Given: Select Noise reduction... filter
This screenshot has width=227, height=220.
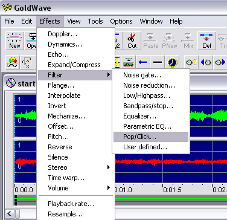Looking at the screenshot, I should pos(151,85).
